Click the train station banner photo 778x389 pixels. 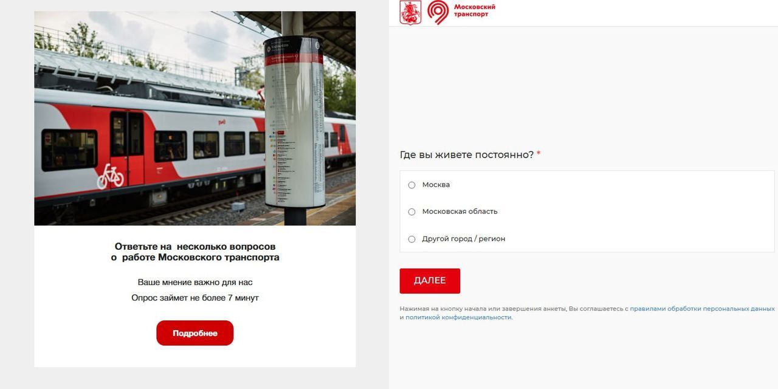coord(195,119)
